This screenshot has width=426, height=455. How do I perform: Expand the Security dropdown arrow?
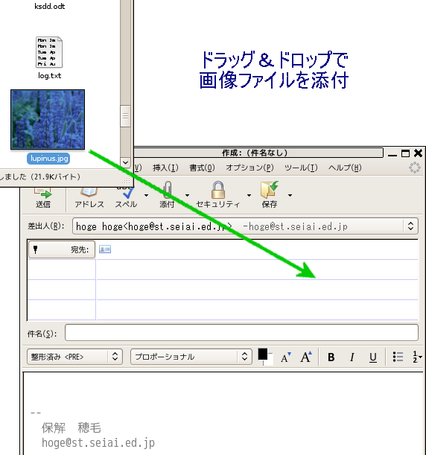click(249, 195)
